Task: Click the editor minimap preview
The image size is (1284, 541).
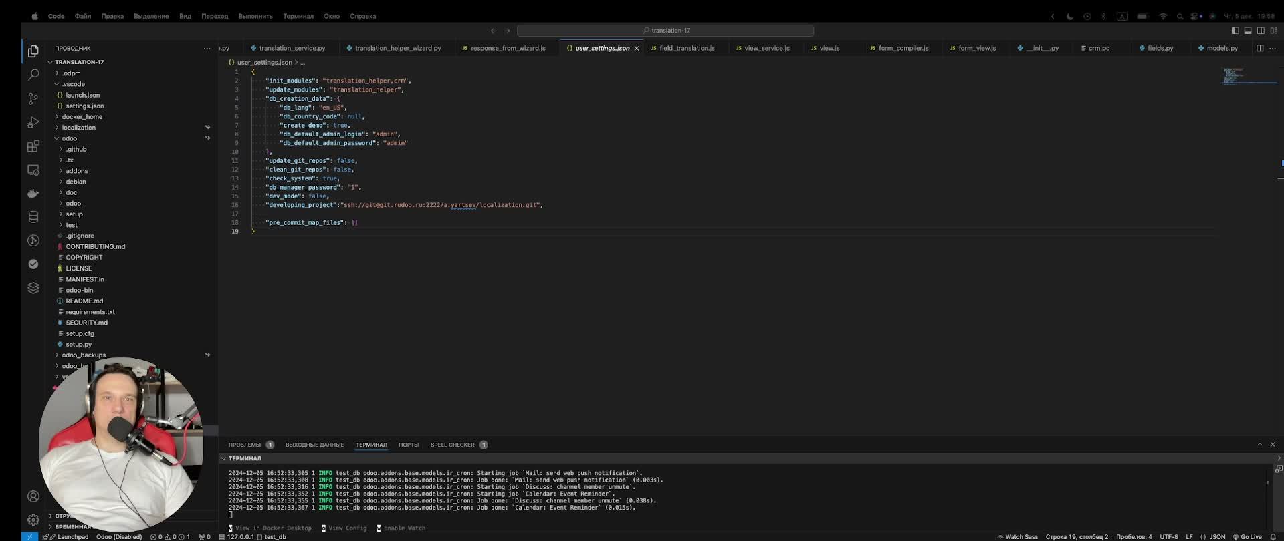Action: coord(1248,76)
